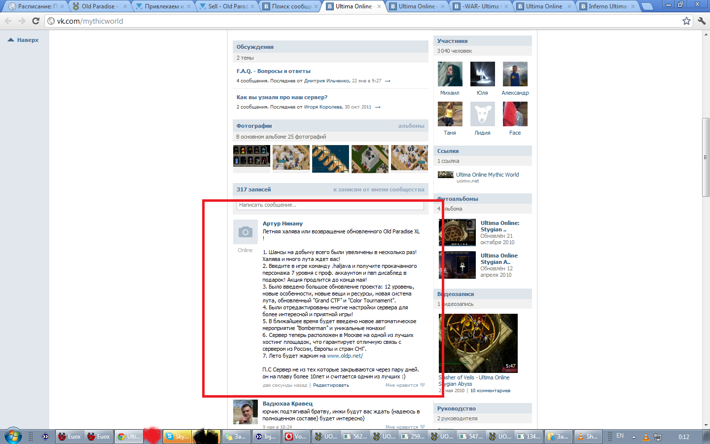This screenshot has width=710, height=444.
Task: Click Вадюхаа Кравец's avatar photo
Action: 246,412
